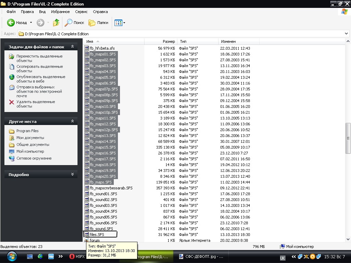Click inside the address bar path field
This screenshot has width=351, height=263.
pyautogui.click(x=180, y=34)
